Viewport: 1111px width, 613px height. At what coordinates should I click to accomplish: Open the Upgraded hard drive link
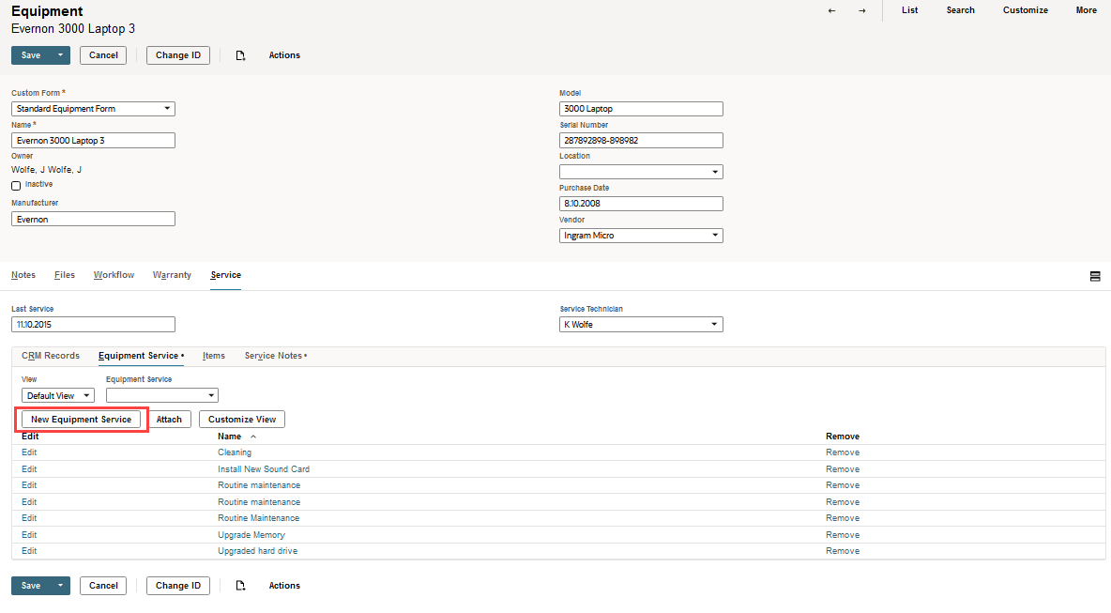click(258, 551)
